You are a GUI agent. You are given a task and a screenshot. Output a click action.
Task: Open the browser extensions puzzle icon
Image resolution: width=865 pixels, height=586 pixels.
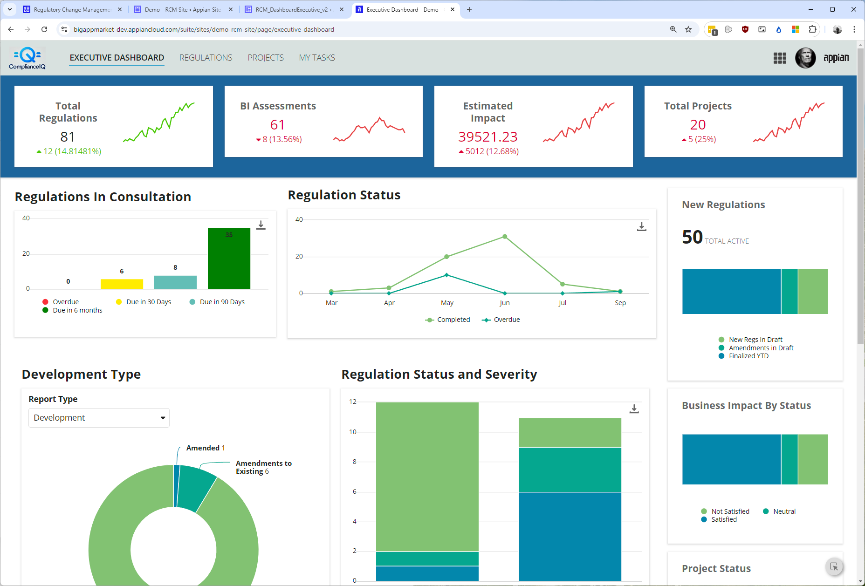point(812,29)
